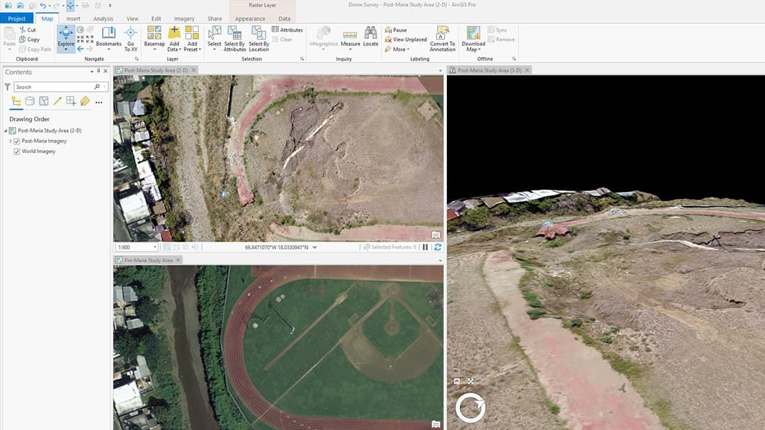Open Convert To Annotation tool
This screenshot has width=765, height=430.
pos(443,39)
